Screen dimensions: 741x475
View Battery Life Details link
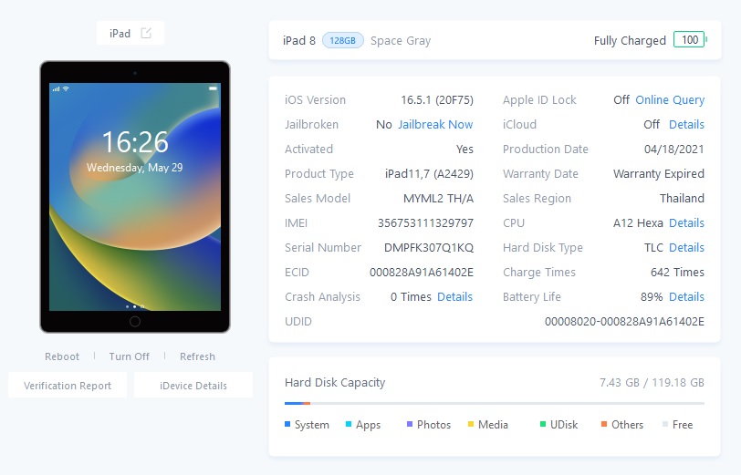pyautogui.click(x=686, y=297)
